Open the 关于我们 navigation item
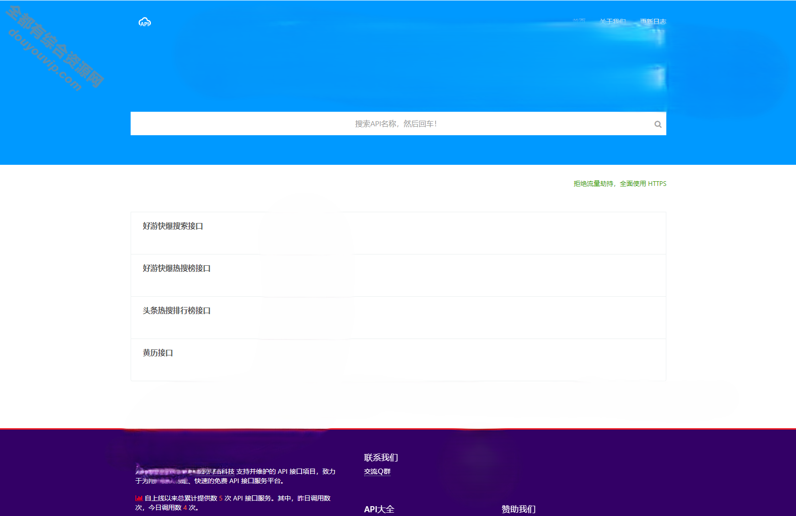This screenshot has width=796, height=516. click(x=613, y=22)
